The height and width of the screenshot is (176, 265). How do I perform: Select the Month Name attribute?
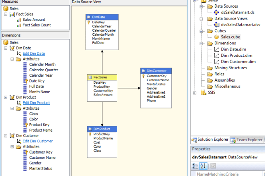[39, 92]
